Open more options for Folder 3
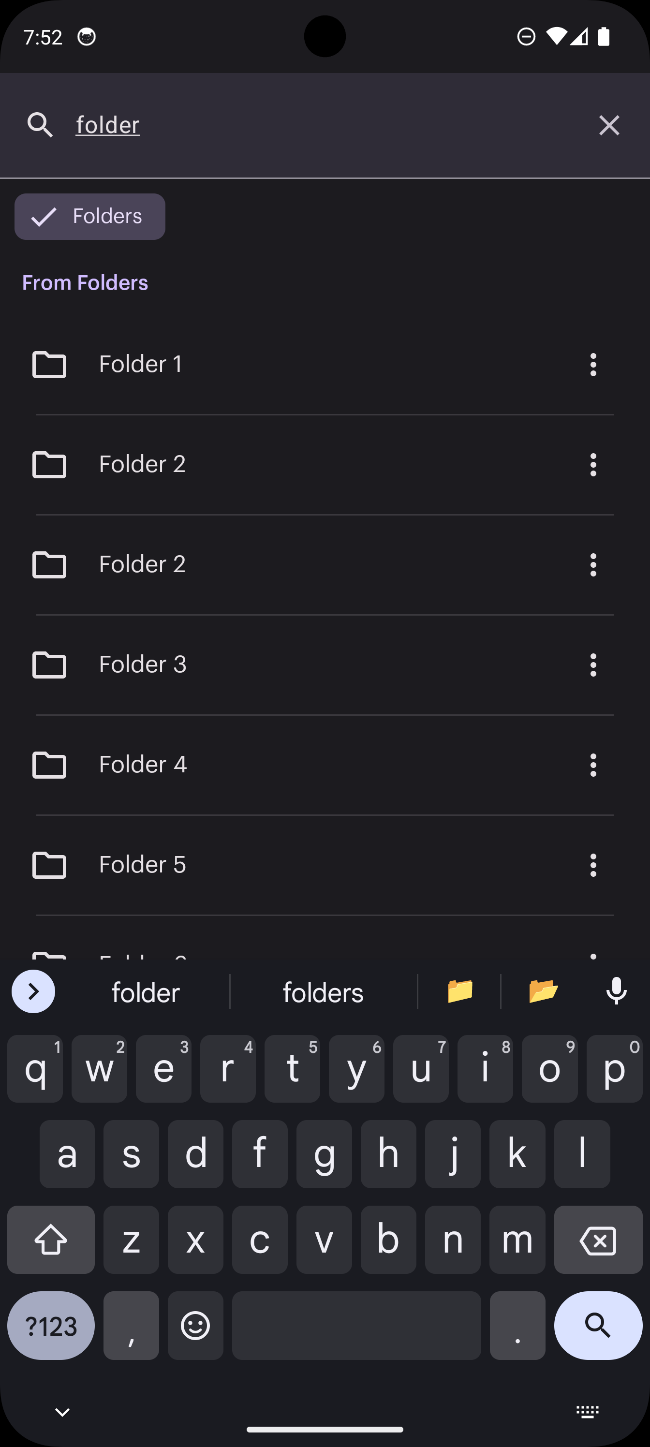Viewport: 650px width, 1447px height. pos(593,664)
